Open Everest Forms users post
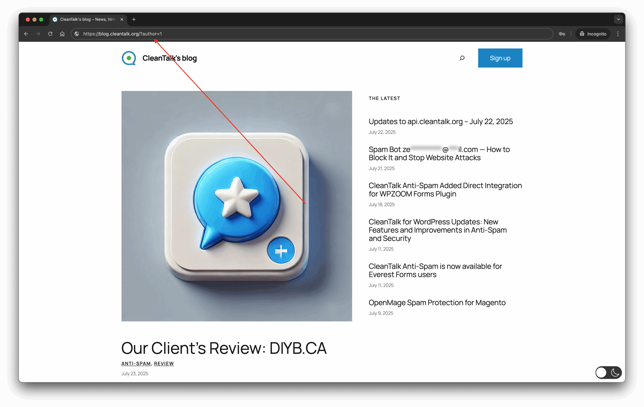Image resolution: width=644 pixels, height=407 pixels. point(435,270)
